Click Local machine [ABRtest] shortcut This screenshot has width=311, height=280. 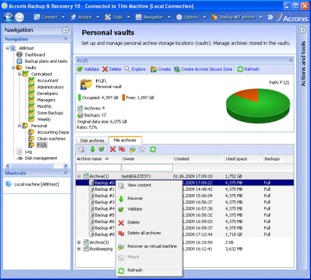36,184
